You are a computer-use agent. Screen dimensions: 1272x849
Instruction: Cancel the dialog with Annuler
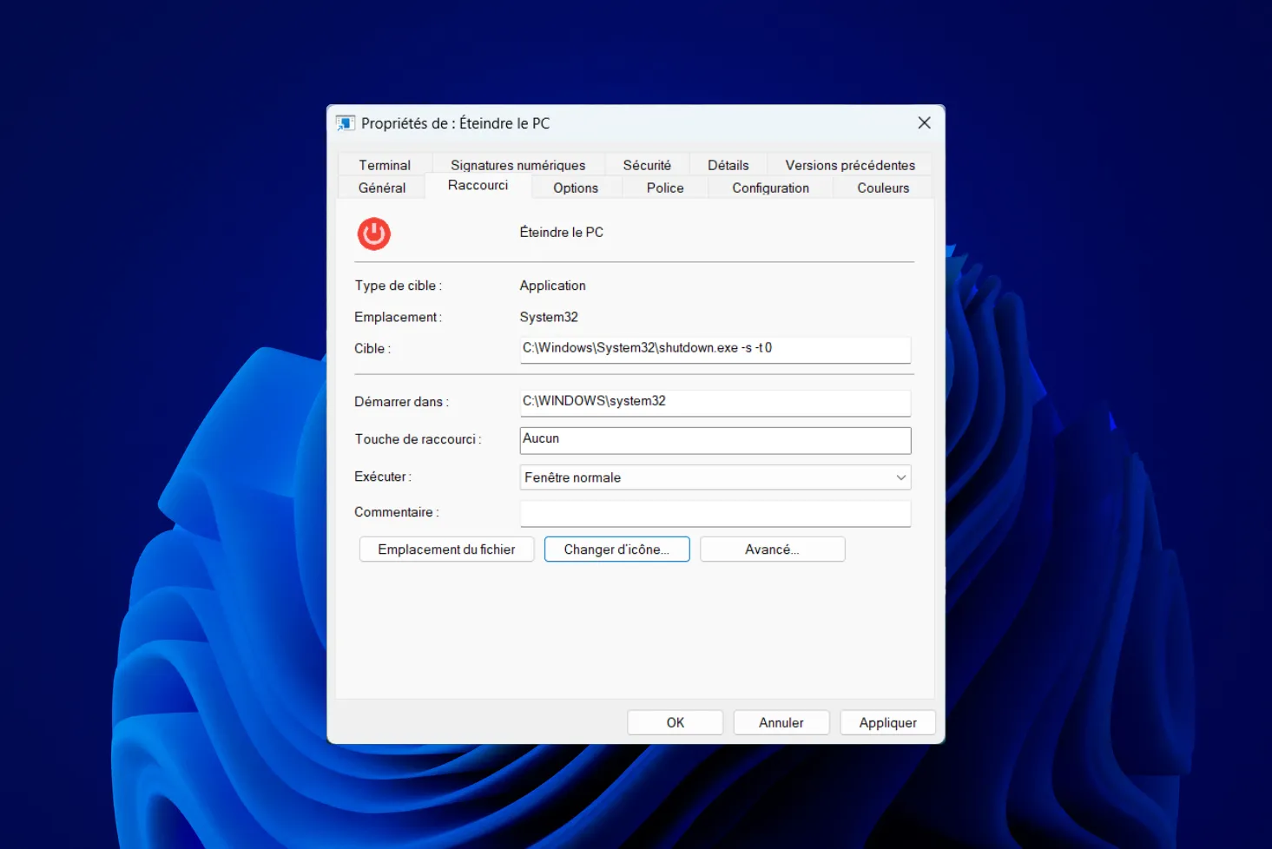tap(780, 721)
